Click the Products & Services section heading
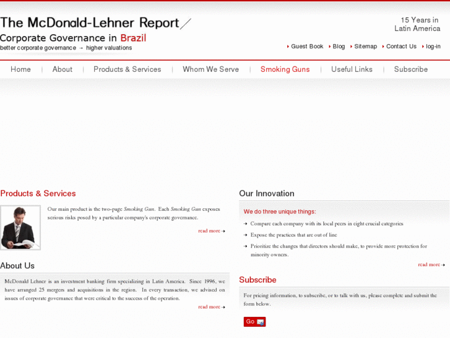 (x=38, y=193)
